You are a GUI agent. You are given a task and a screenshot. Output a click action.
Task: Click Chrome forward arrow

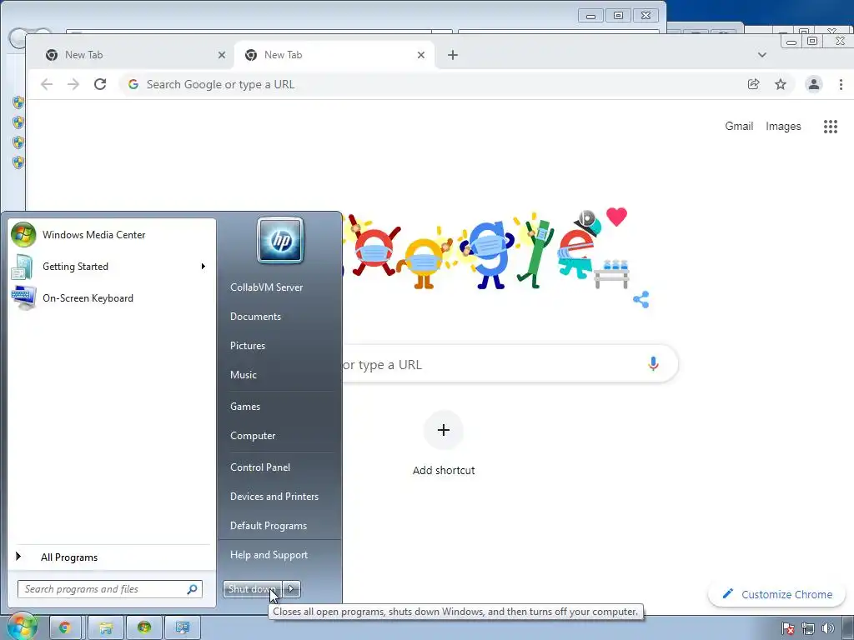(73, 84)
